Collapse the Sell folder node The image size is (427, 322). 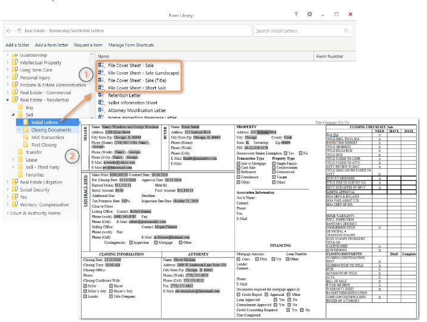(x=13, y=115)
